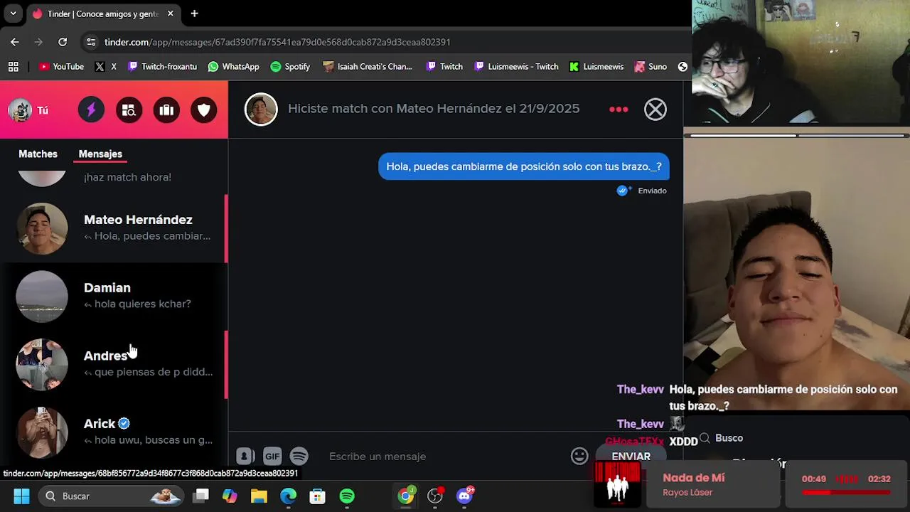Open OBS Studio from the taskbar

[435, 496]
